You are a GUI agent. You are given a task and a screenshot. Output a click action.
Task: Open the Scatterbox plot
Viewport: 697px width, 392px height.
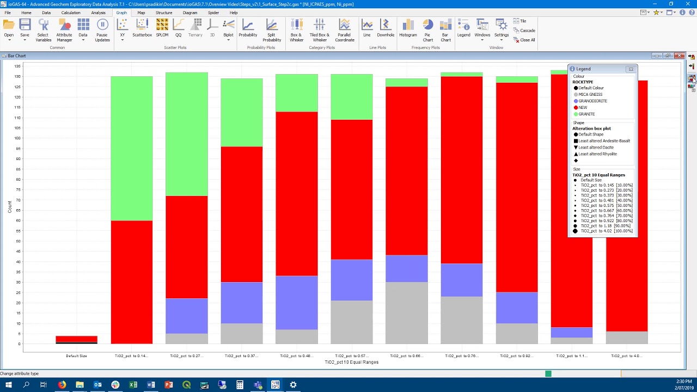(142, 28)
